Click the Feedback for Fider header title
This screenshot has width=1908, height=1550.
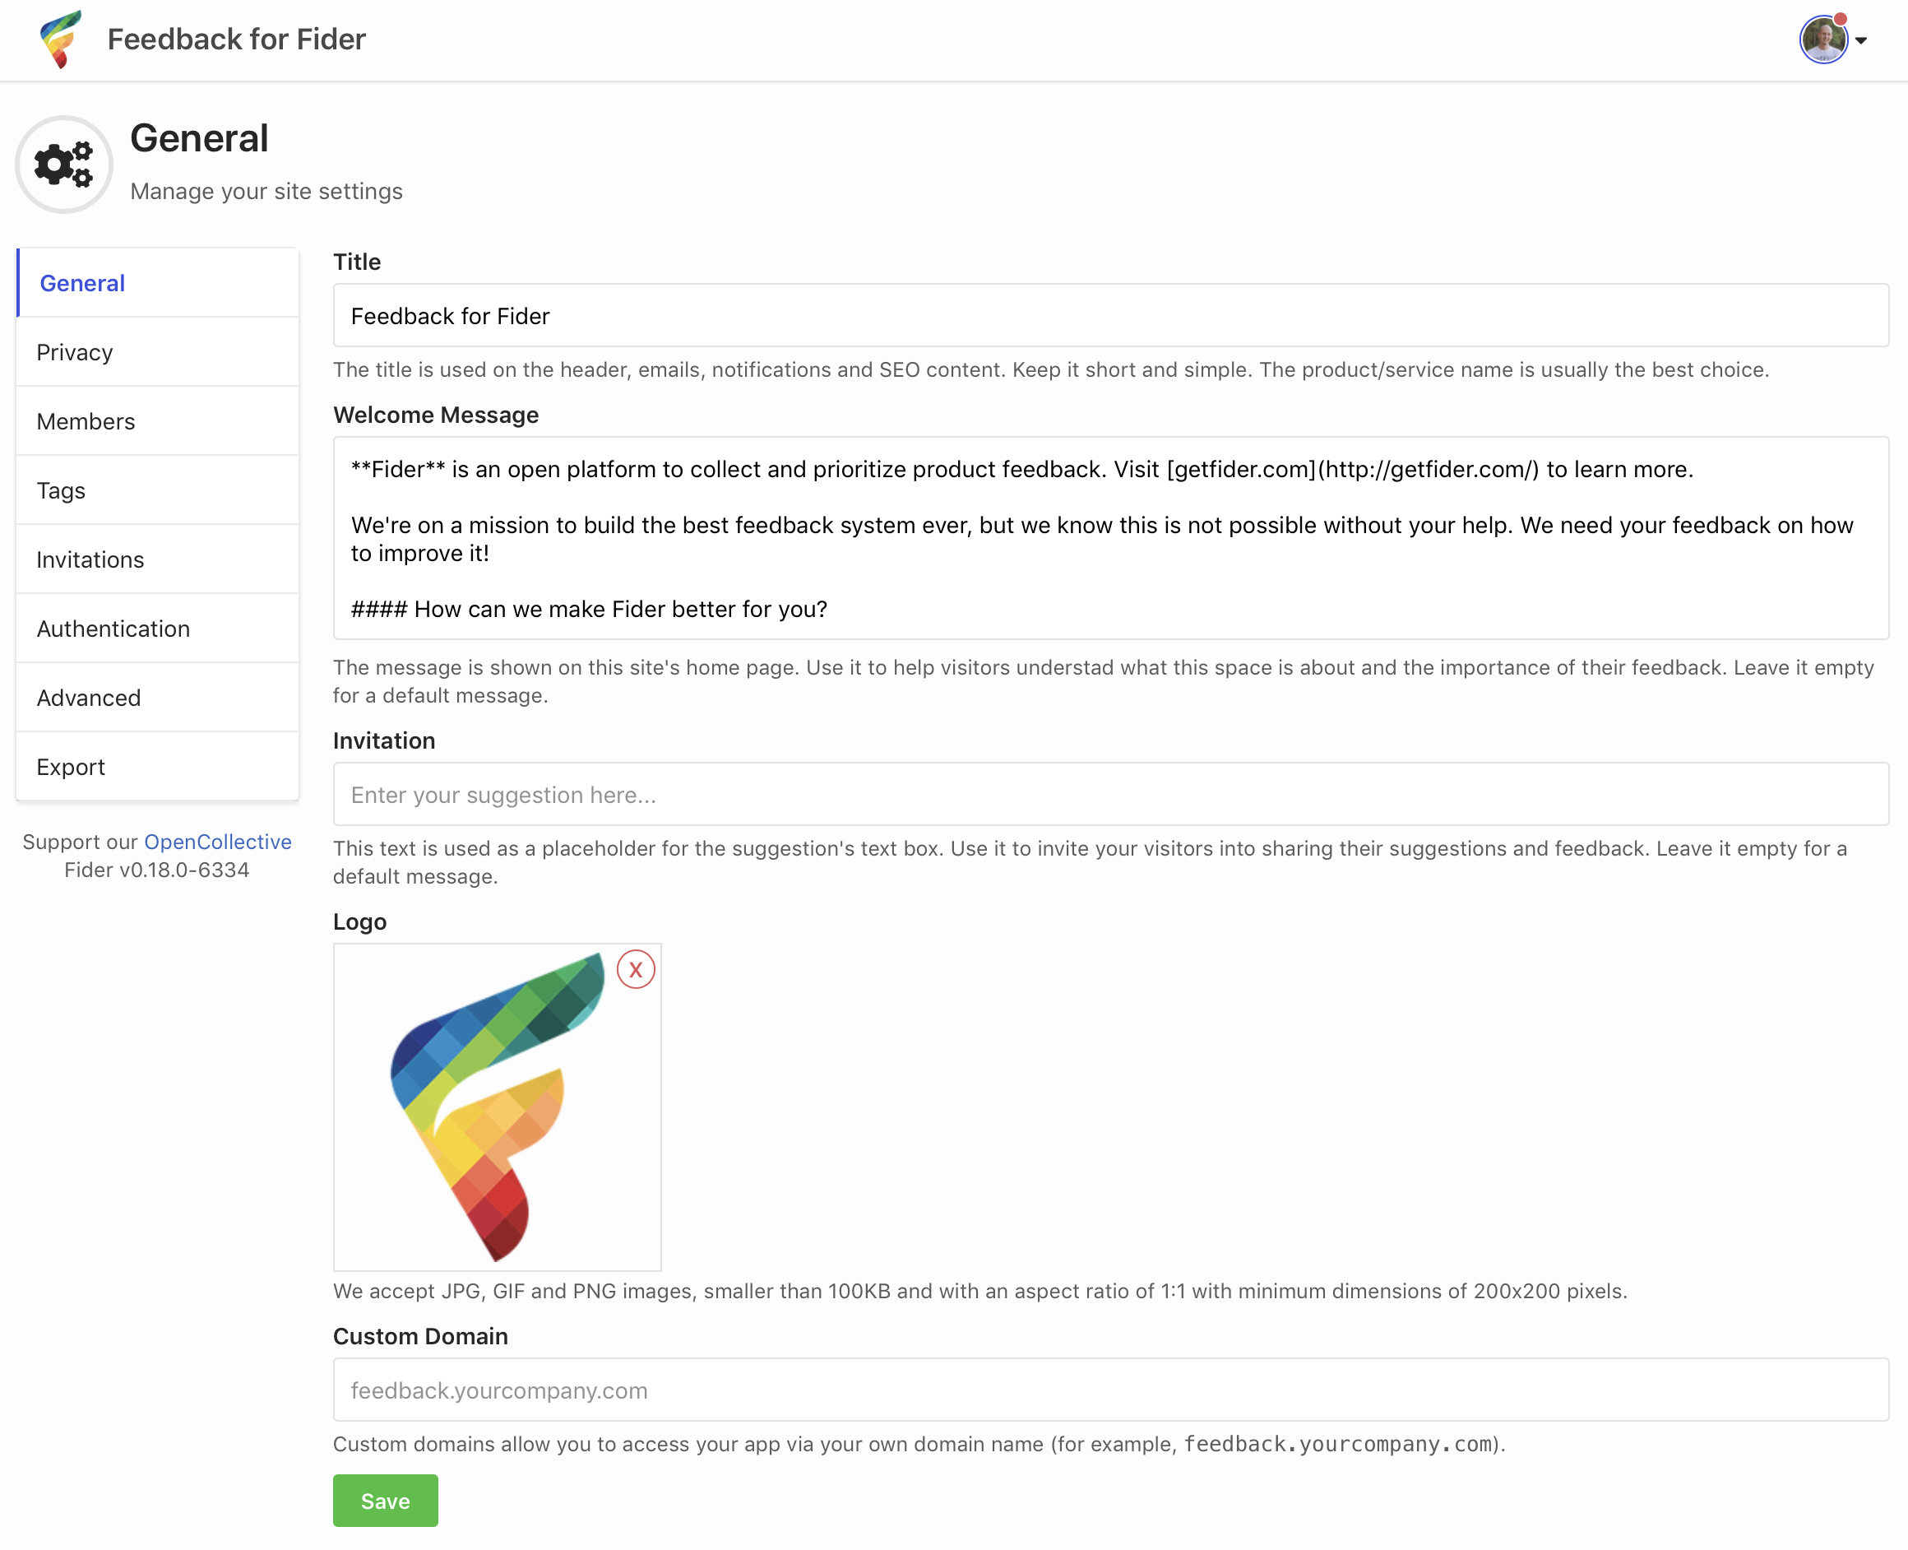pyautogui.click(x=237, y=39)
